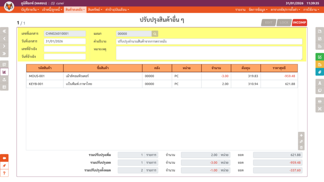Click the fox logo icon
This screenshot has height=182, width=324.
point(9,6)
